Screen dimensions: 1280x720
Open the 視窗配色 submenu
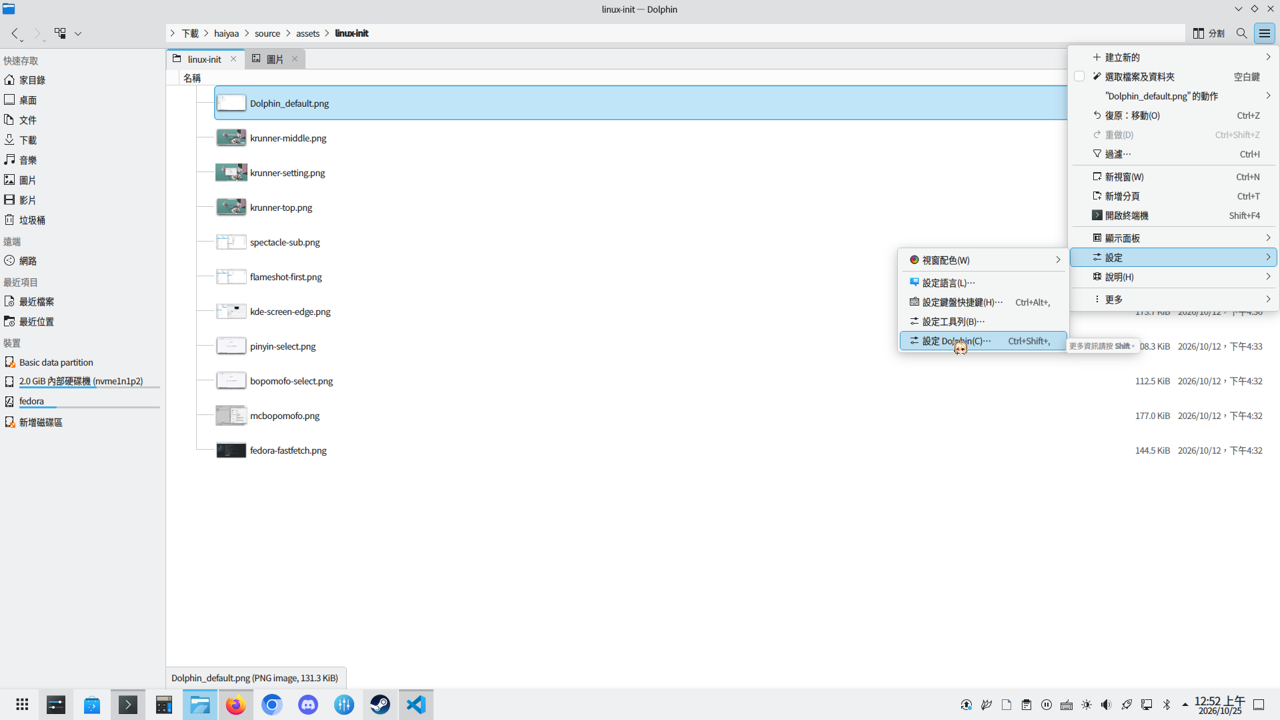click(983, 260)
